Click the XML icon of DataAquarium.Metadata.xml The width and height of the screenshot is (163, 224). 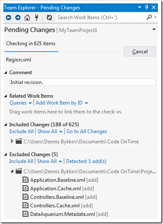tap(26, 214)
